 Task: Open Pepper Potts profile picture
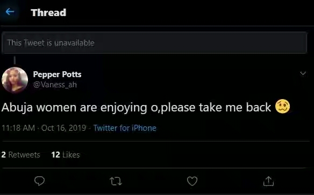15,80
